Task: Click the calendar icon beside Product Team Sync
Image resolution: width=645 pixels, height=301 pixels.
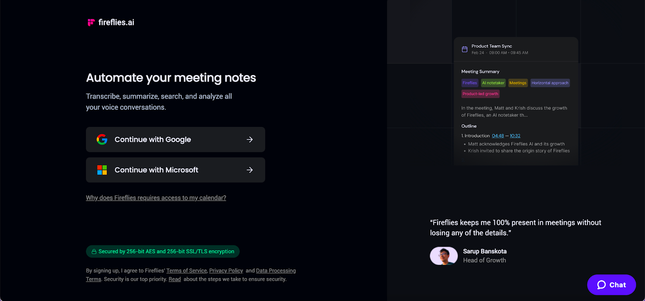Action: point(464,49)
